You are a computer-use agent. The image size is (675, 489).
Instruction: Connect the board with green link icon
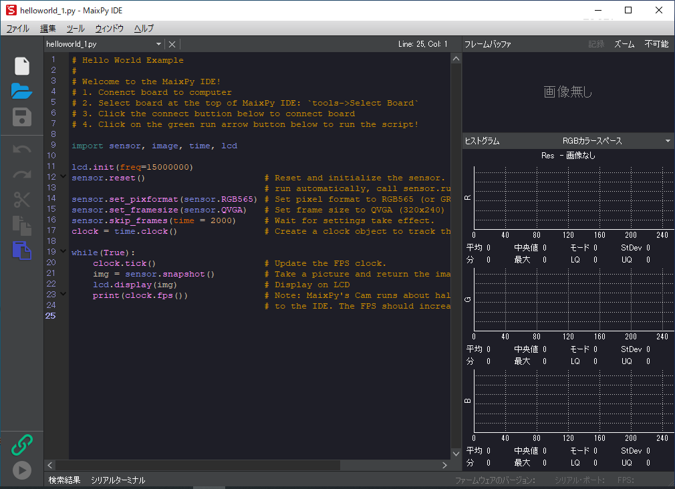(22, 445)
